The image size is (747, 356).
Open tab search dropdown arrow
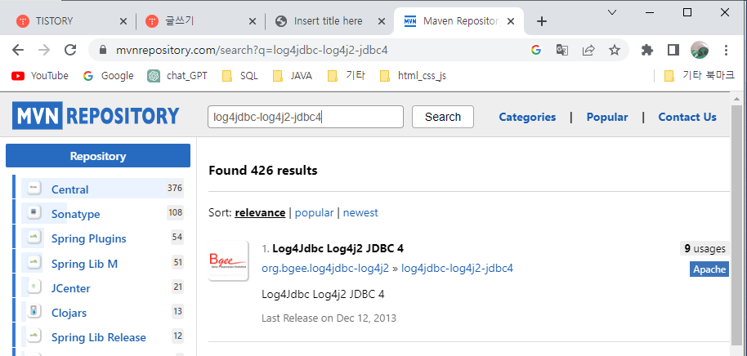[613, 12]
